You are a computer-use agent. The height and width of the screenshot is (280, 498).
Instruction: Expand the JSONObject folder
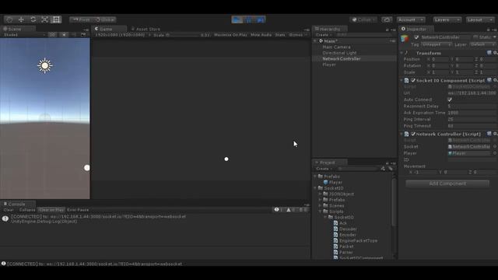pos(320,194)
